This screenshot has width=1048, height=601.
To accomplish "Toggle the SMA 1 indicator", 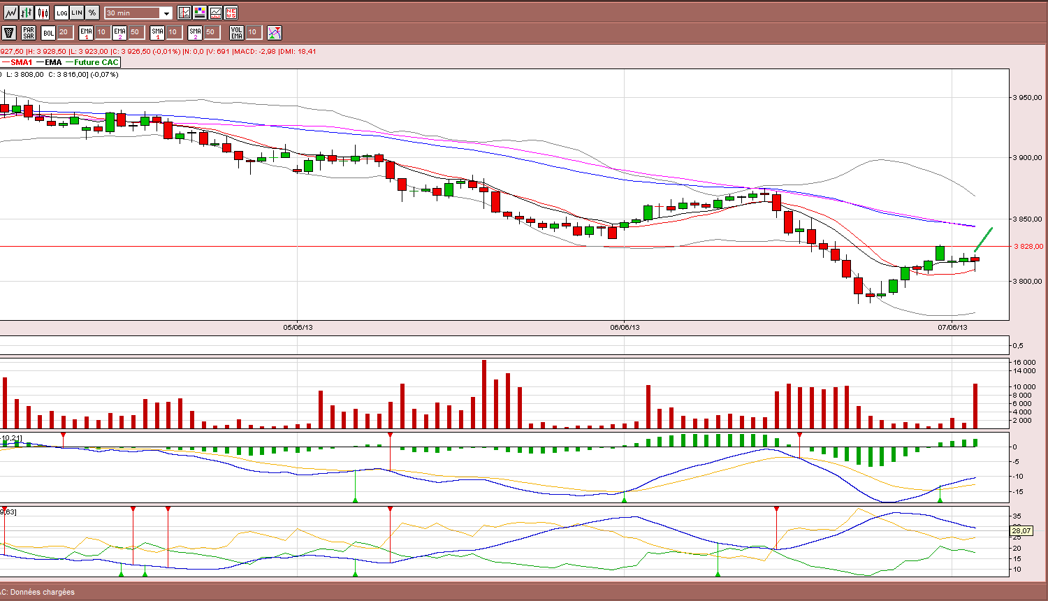I will click(157, 32).
